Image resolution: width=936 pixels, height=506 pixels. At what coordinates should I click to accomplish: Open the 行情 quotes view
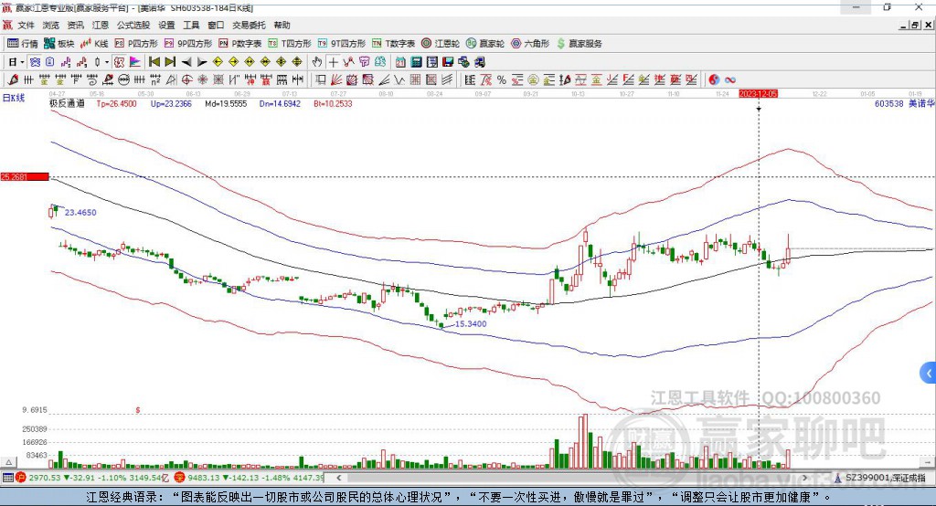(22, 44)
